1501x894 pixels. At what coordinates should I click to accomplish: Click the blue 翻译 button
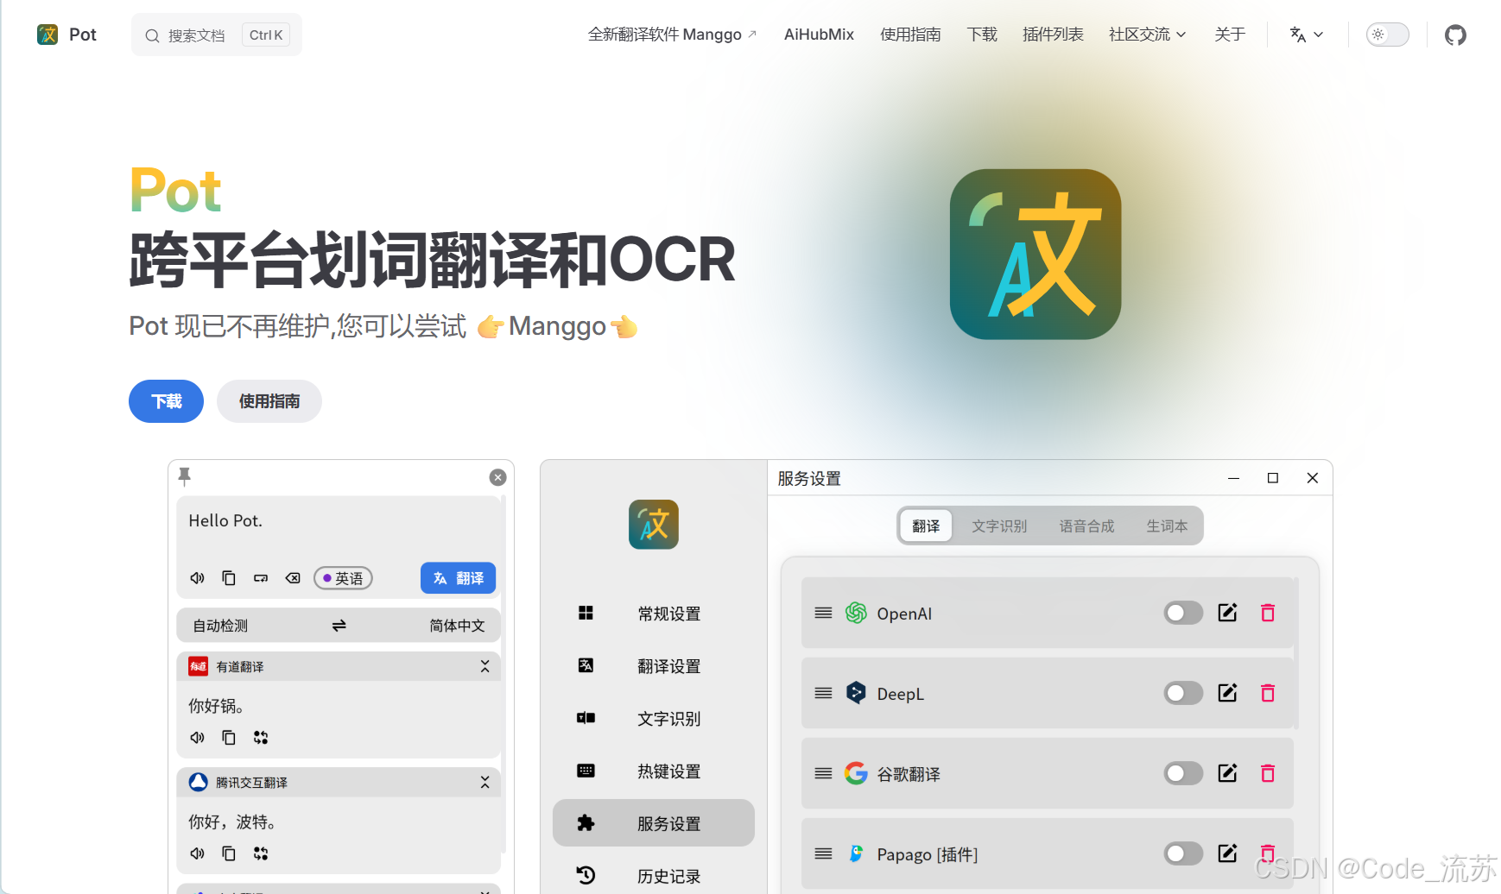click(x=458, y=578)
